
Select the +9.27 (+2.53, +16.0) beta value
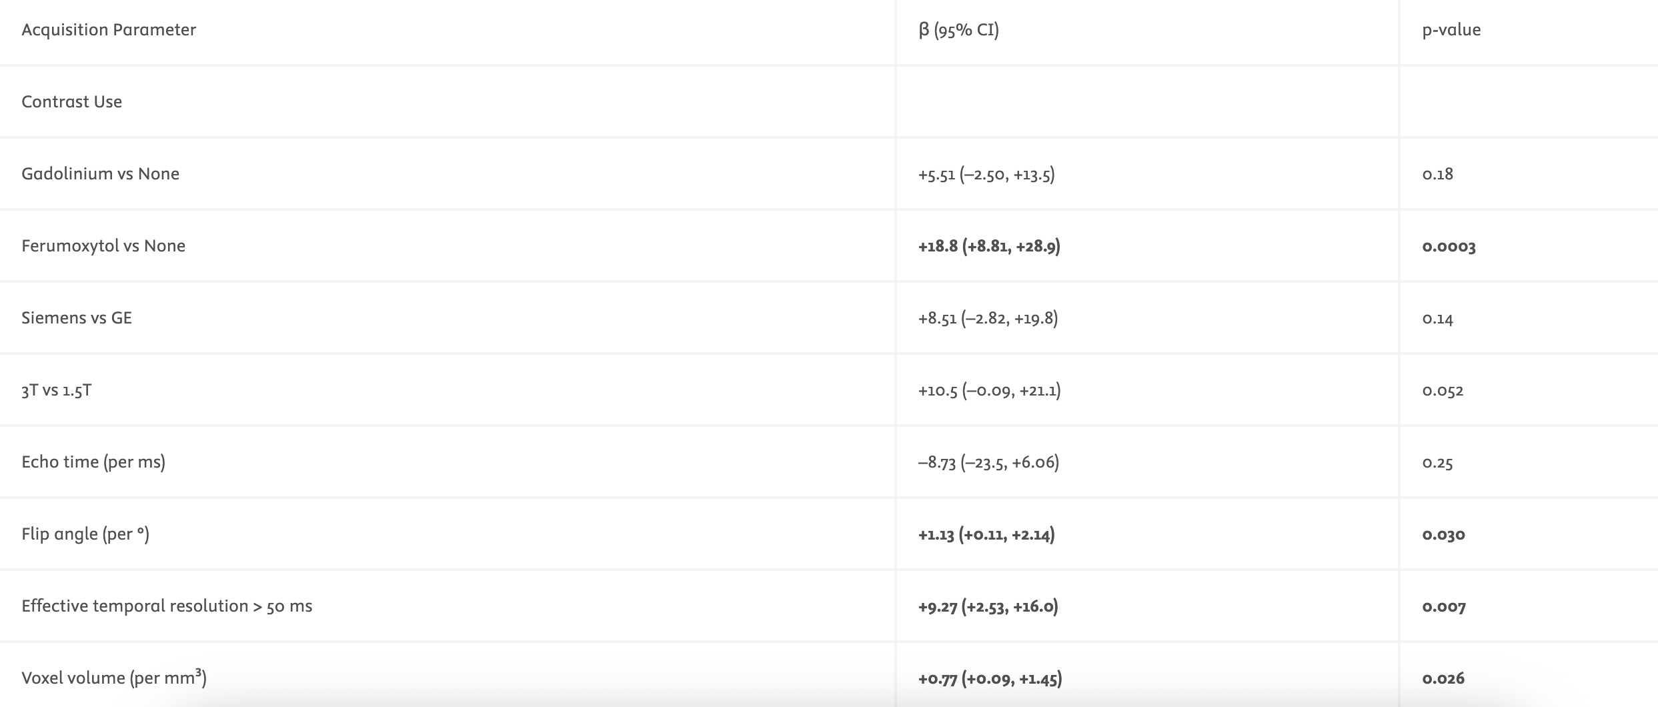tap(988, 606)
